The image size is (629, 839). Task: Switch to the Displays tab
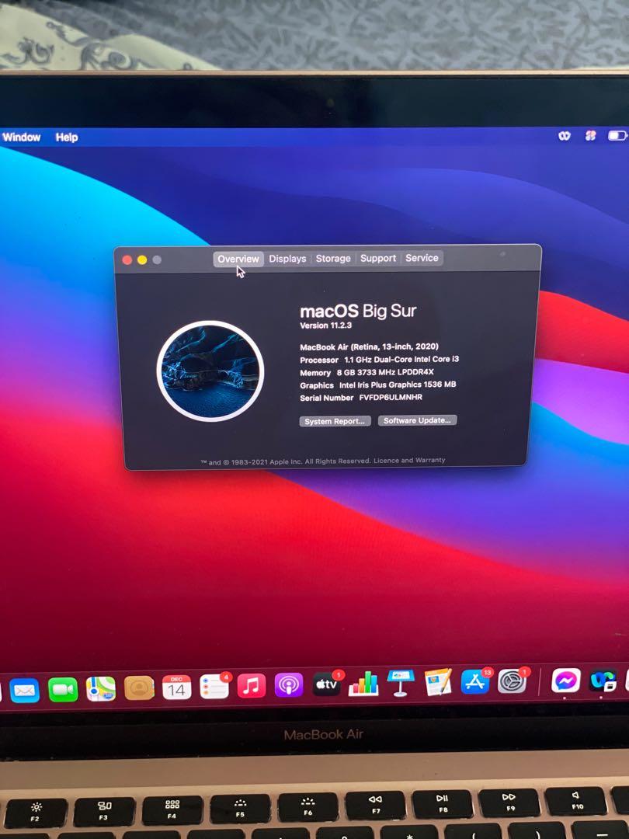(x=287, y=259)
